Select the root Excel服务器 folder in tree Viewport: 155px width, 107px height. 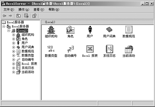(15, 22)
